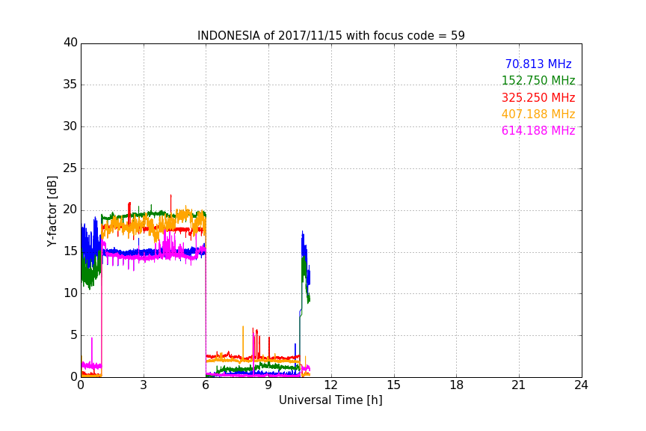Click the x-axis tick label 24
The image size is (646, 431).
pyautogui.click(x=581, y=385)
